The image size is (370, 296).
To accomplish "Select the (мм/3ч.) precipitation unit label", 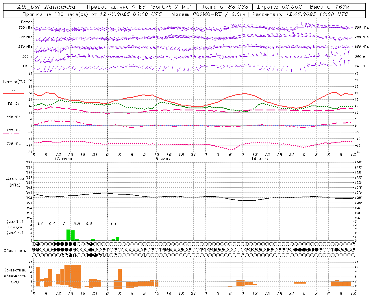I will (x=14, y=222).
